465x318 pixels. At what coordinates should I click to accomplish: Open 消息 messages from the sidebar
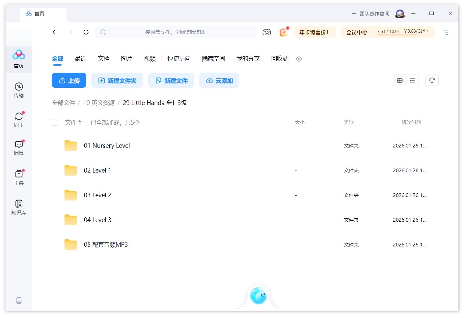[x=19, y=147]
